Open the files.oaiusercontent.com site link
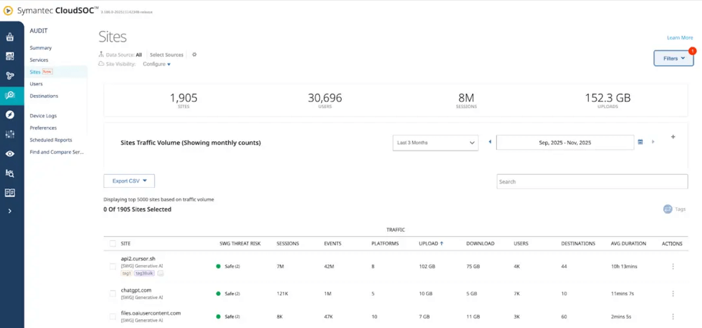 (151, 313)
